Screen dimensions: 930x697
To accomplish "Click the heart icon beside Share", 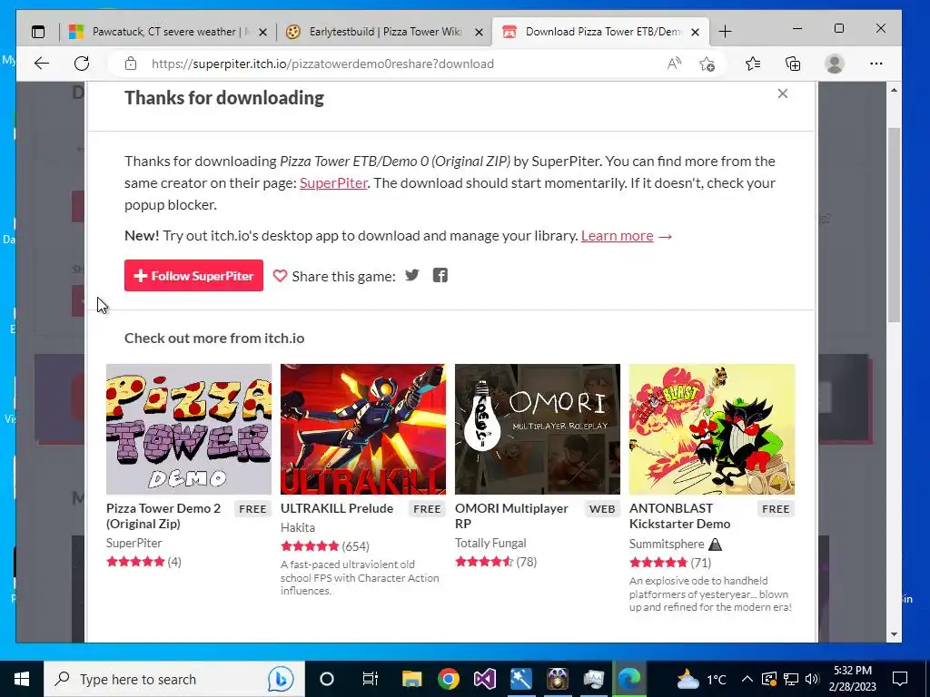I will point(280,276).
